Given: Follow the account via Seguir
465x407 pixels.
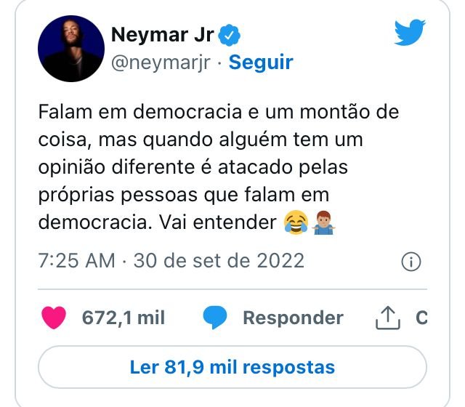Looking at the screenshot, I should pos(261,63).
